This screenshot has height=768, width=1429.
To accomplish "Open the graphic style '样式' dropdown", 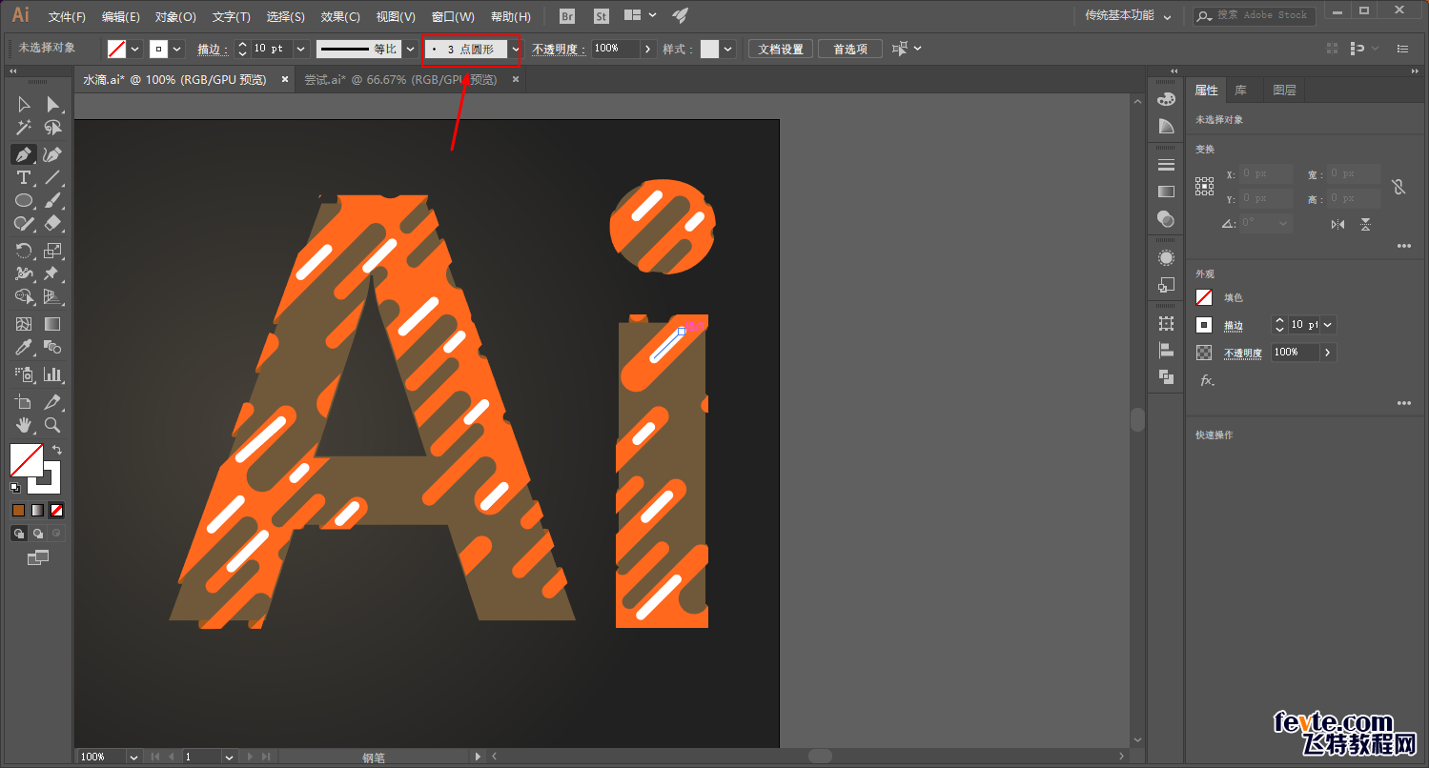I will pyautogui.click(x=728, y=49).
